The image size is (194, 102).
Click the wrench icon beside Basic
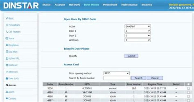coord(7,18)
